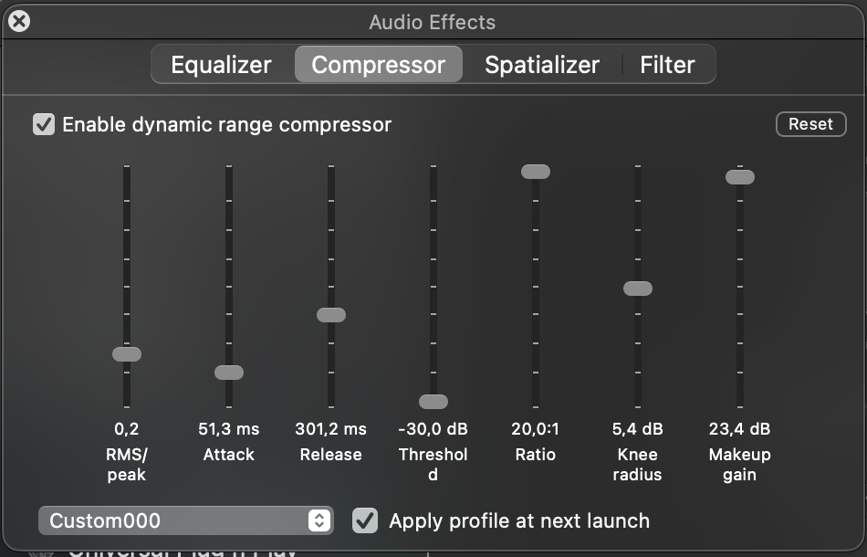Switch to the Equalizer tab
Viewport: 867px width, 557px height.
(x=221, y=65)
